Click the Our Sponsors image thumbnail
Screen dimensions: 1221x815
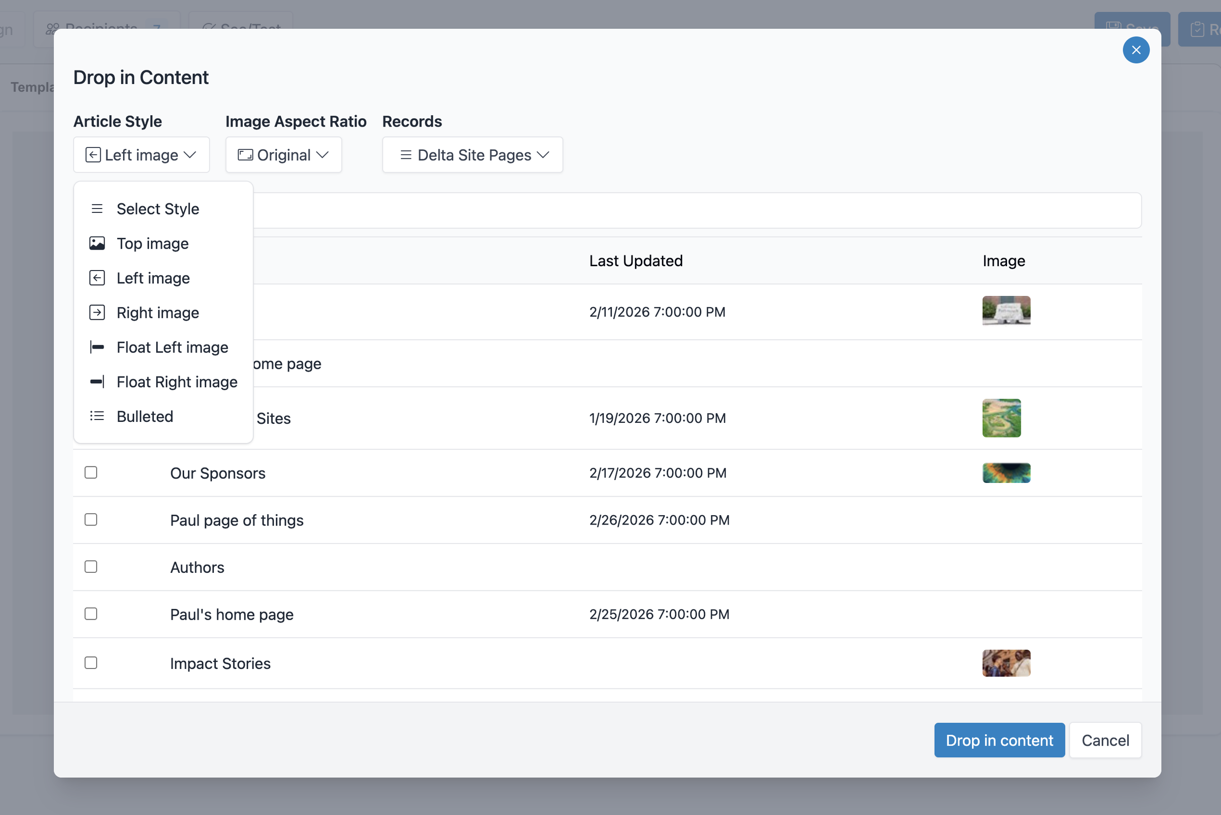coord(1006,473)
